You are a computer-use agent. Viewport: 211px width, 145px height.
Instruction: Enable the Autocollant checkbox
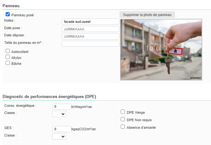tap(8, 51)
